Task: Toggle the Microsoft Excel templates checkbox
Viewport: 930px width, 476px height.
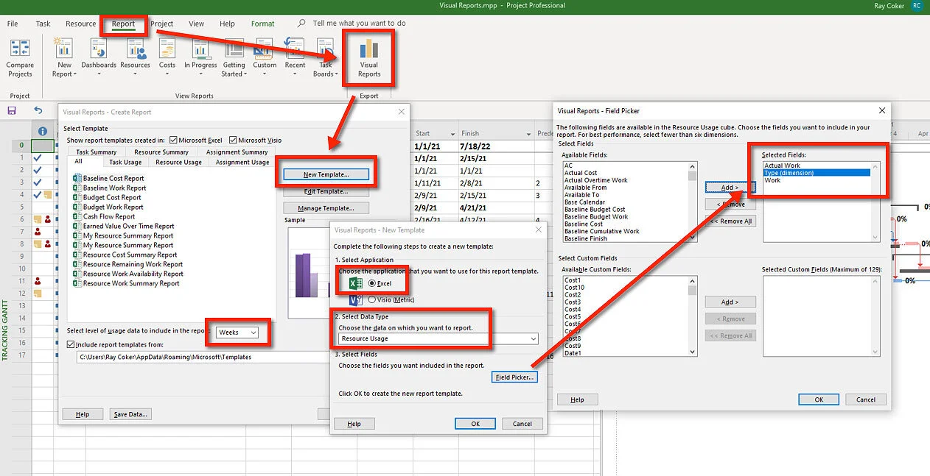Action: coord(173,140)
